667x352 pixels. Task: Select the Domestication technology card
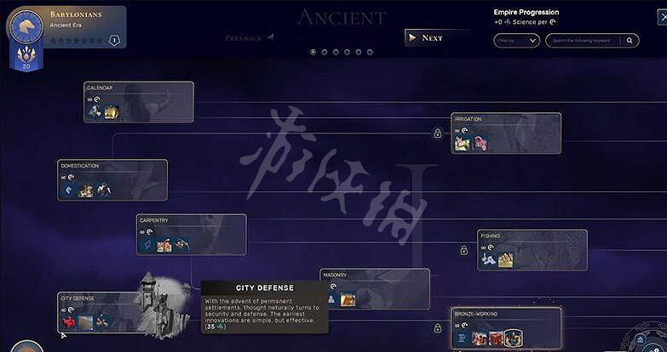pos(112,180)
